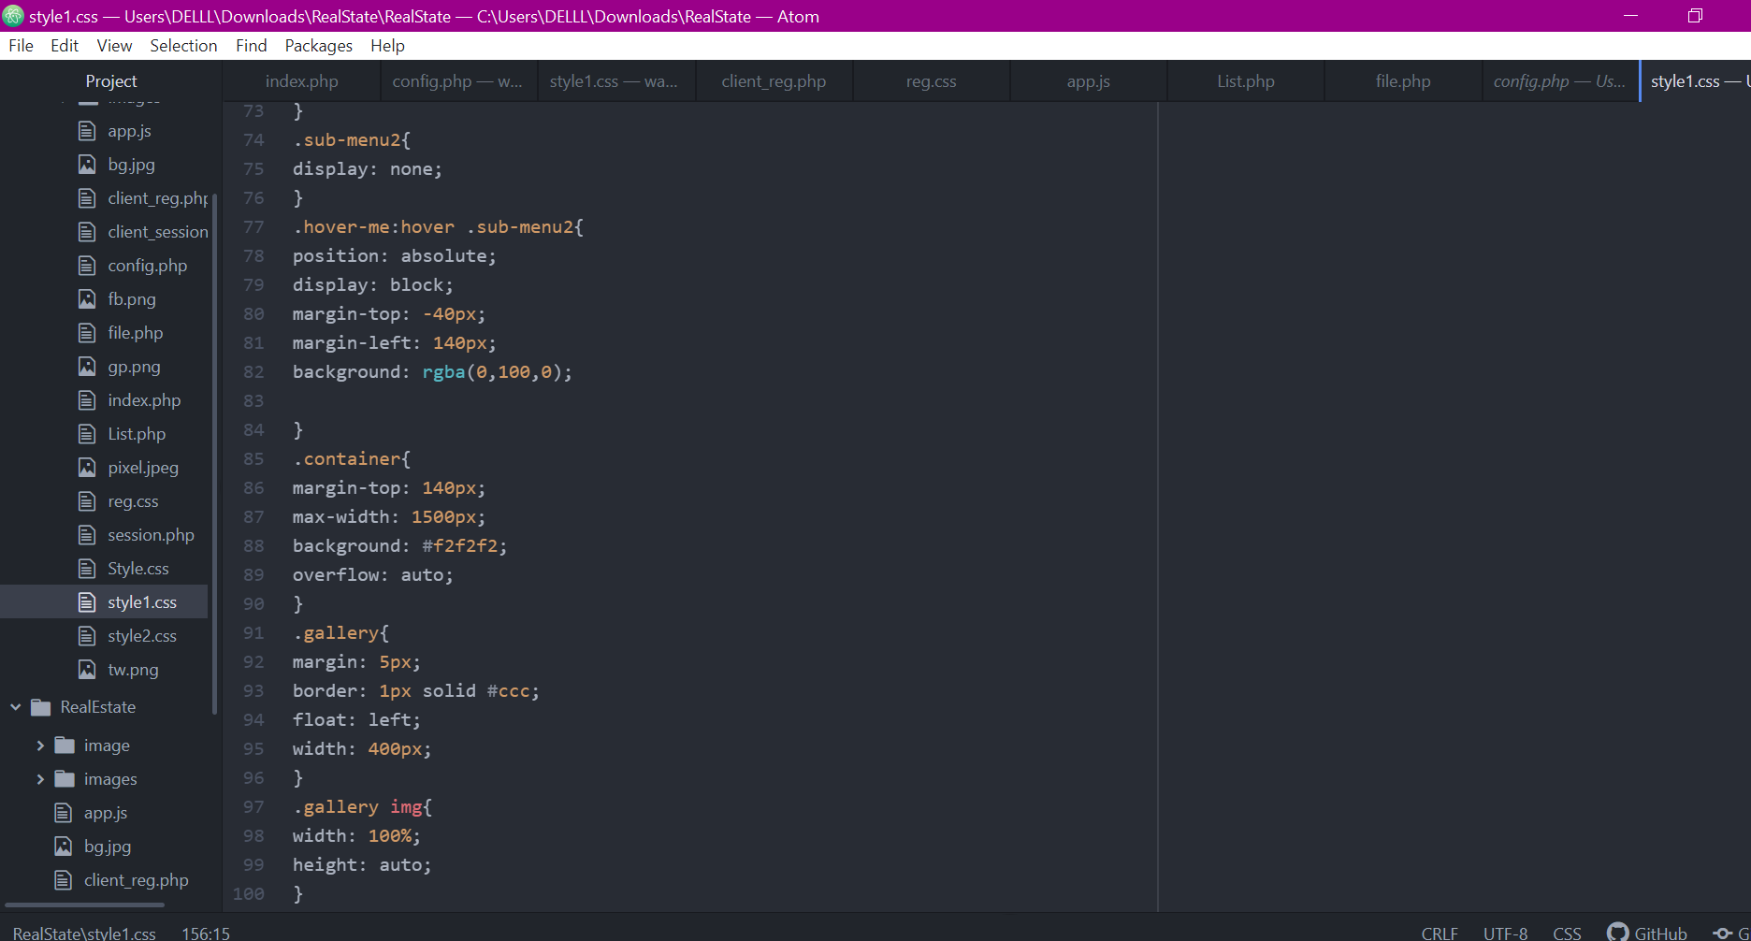Viewport: 1751px width, 941px height.
Task: Expand the image folder chevron
Action: pos(40,746)
